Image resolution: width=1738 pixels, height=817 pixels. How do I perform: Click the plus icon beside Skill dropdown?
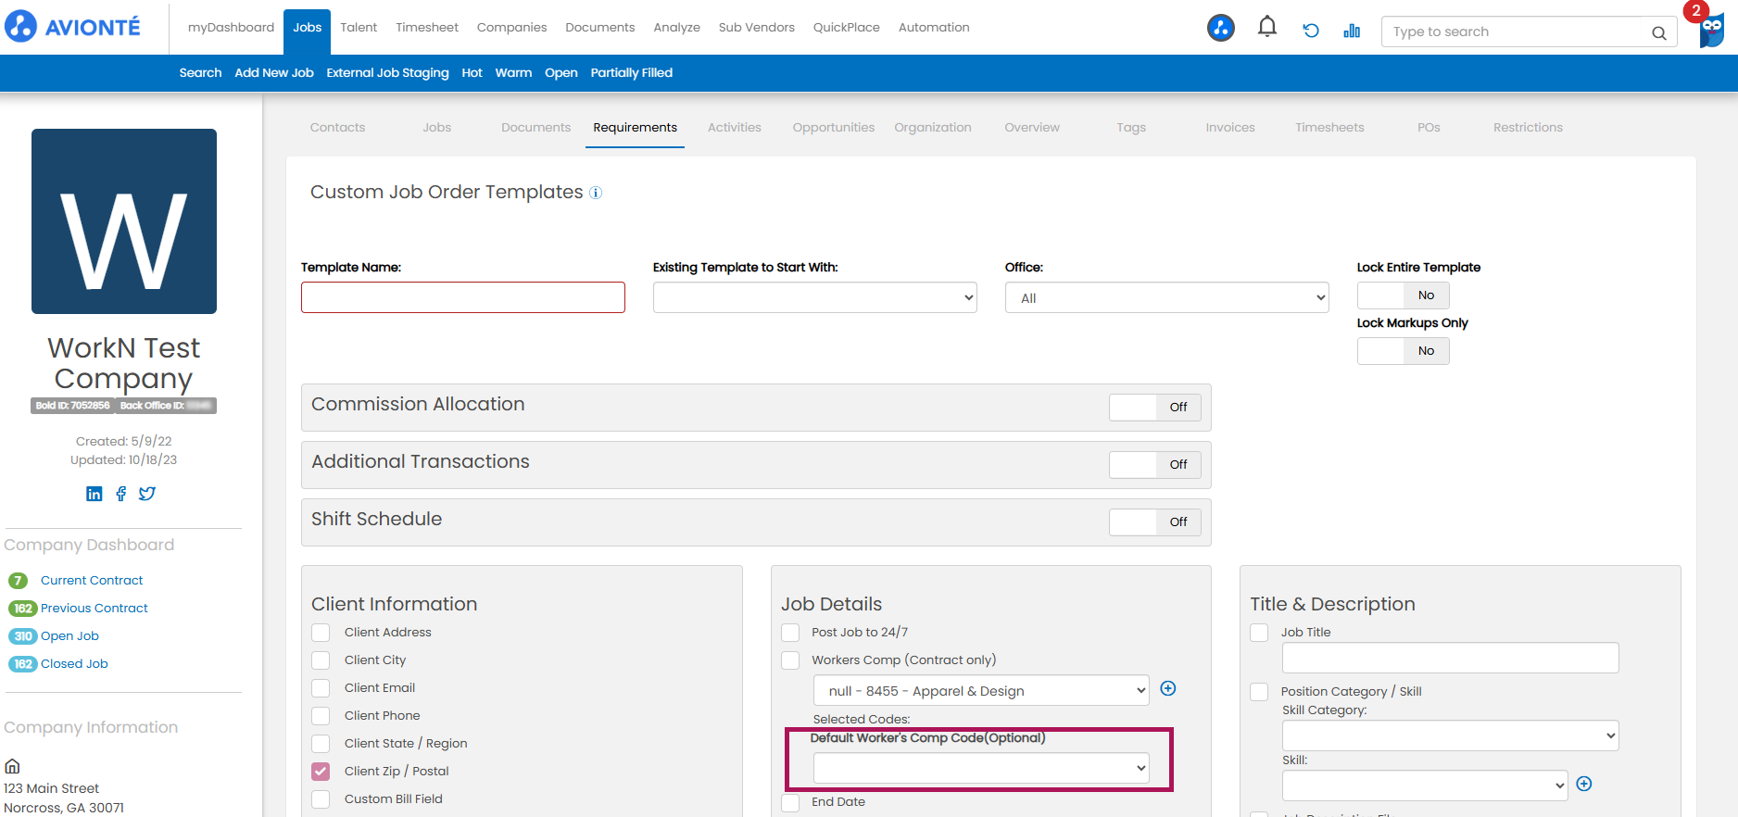tap(1584, 784)
